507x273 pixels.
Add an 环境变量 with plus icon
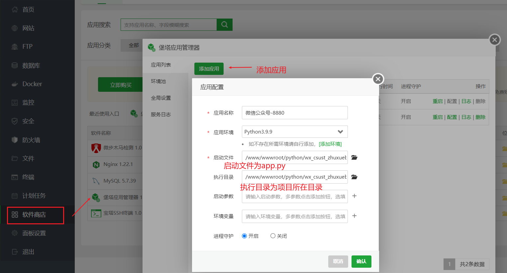(355, 216)
